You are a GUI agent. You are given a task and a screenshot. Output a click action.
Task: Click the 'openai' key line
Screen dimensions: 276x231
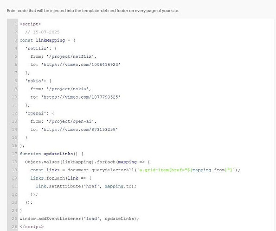(39, 113)
